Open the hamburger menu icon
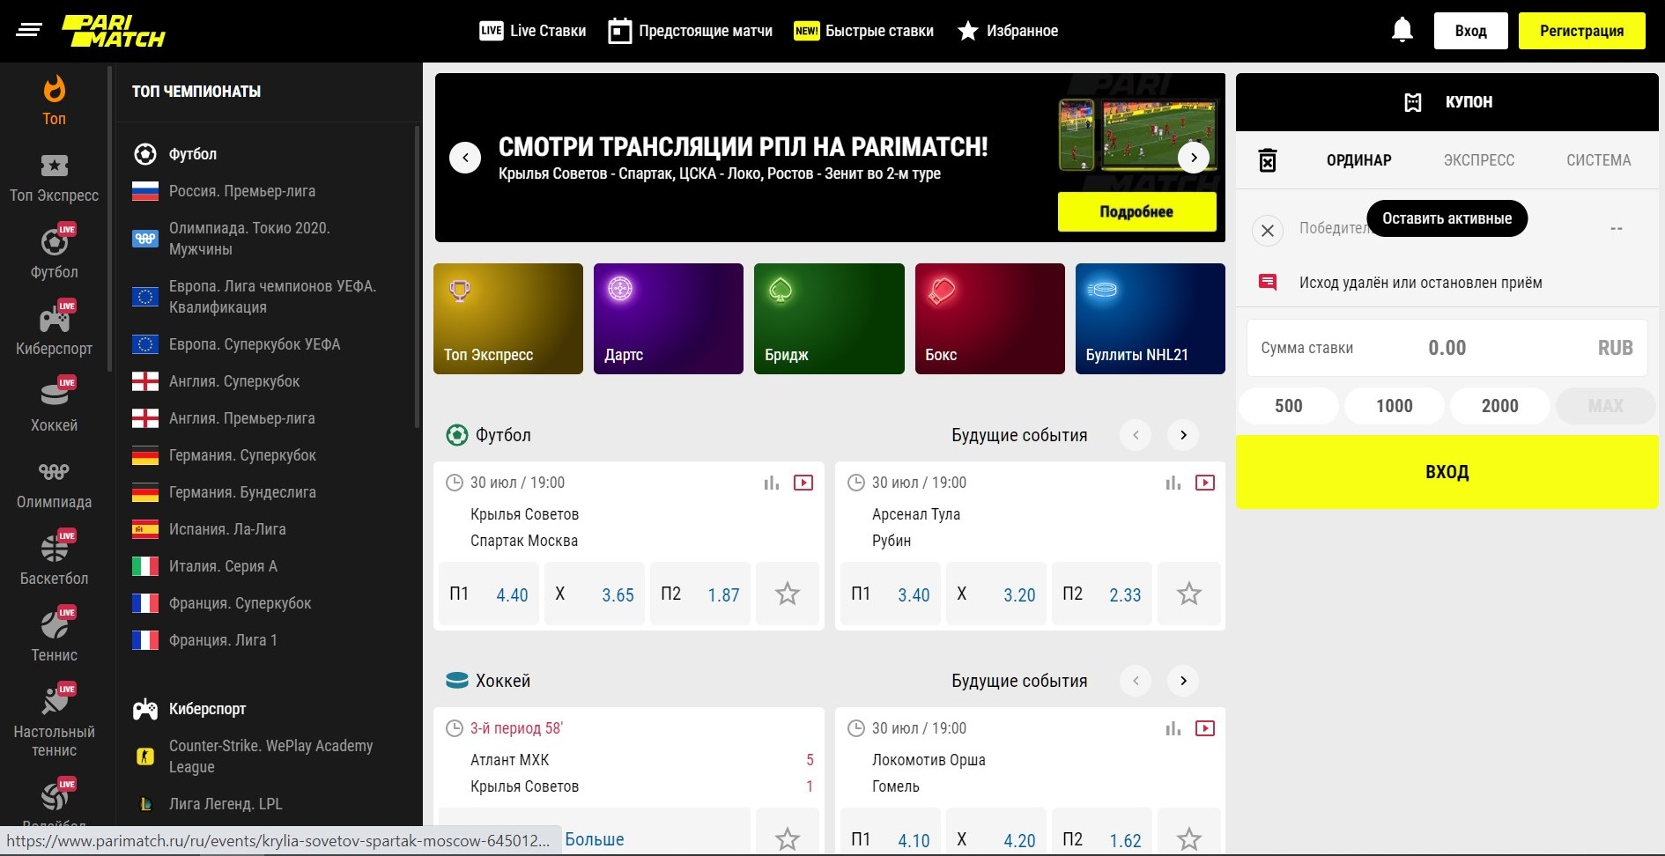The height and width of the screenshot is (856, 1665). [x=29, y=31]
